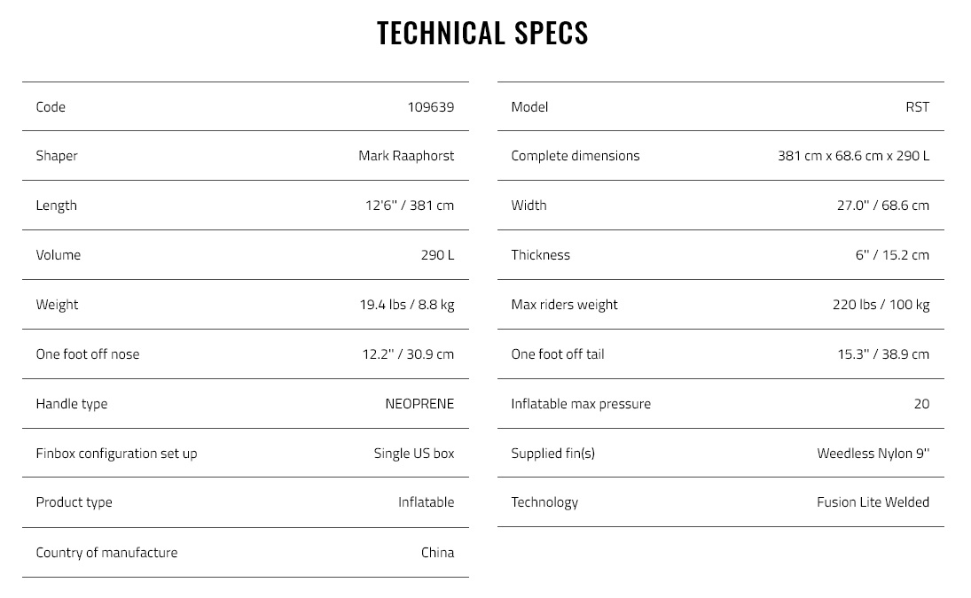Click the Weight value 19.4 lbs / 8.8 kg

407,304
